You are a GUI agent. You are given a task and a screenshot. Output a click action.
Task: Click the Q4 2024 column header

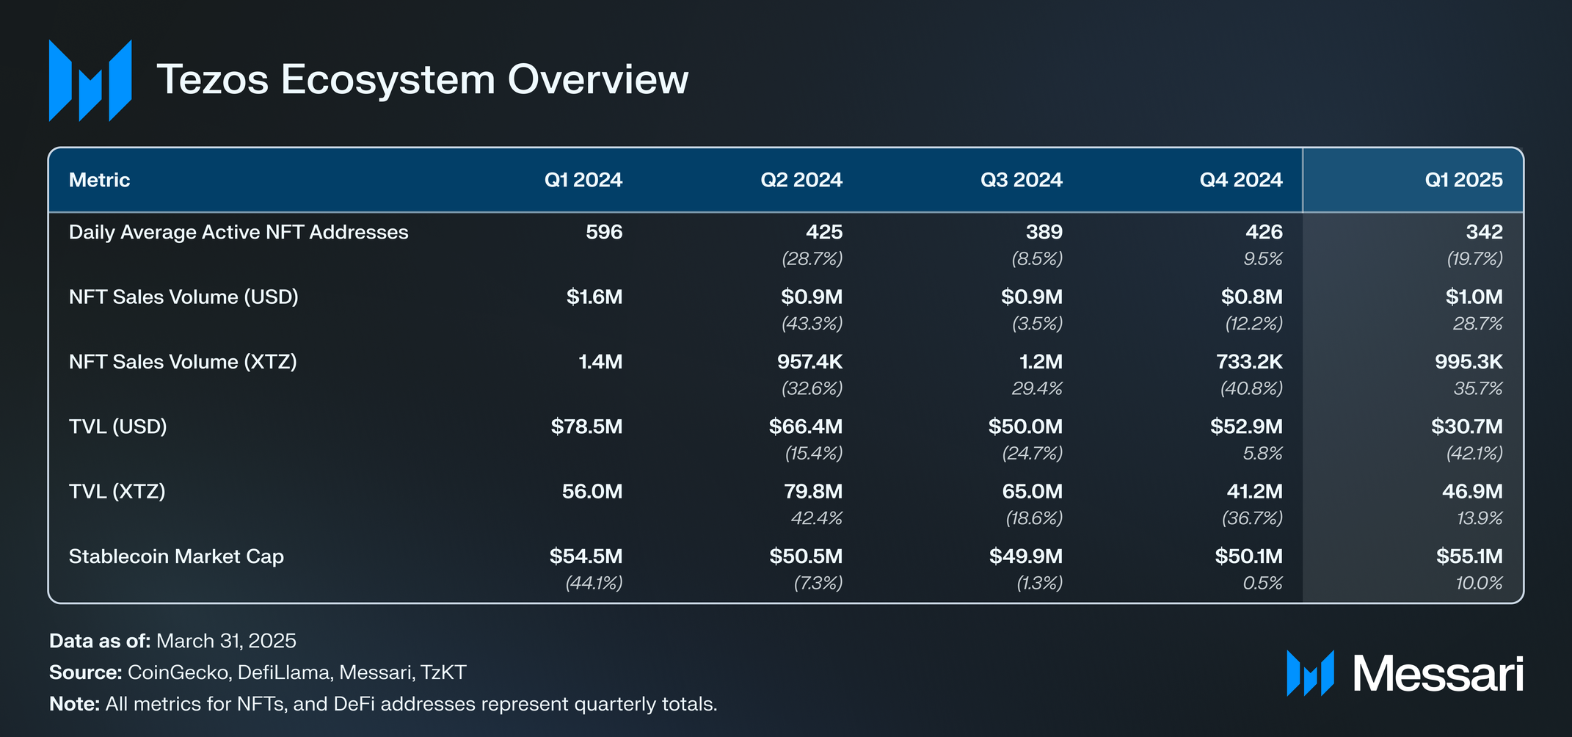click(1241, 180)
